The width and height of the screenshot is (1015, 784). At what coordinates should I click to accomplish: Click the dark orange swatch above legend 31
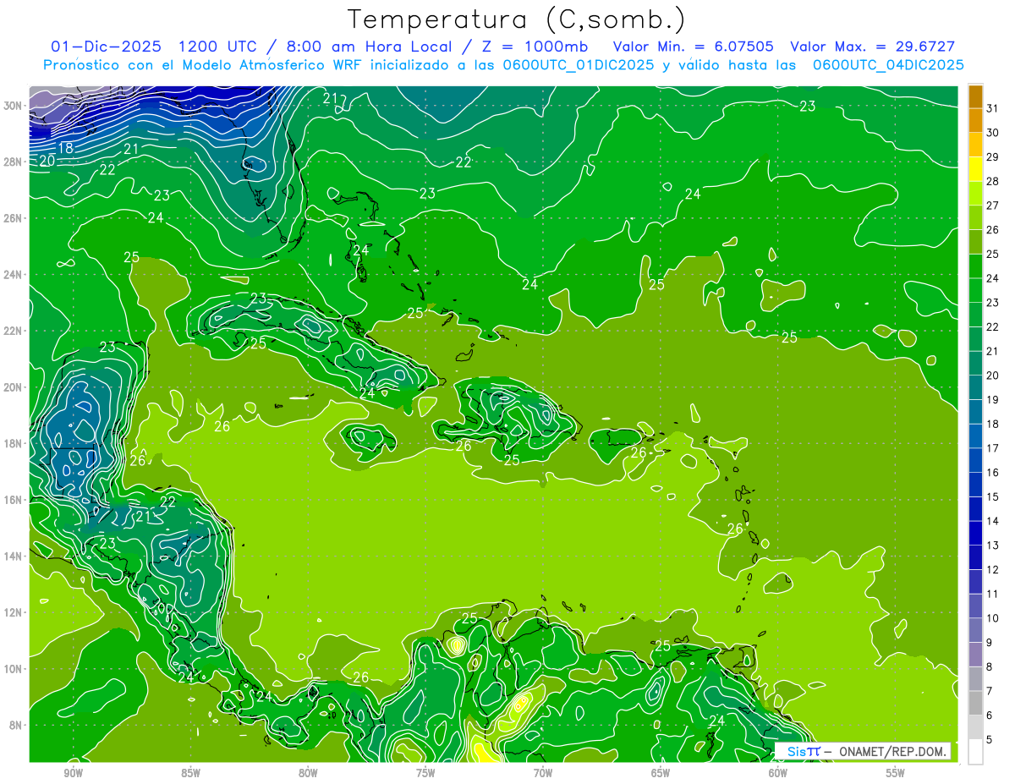pyautogui.click(x=975, y=96)
